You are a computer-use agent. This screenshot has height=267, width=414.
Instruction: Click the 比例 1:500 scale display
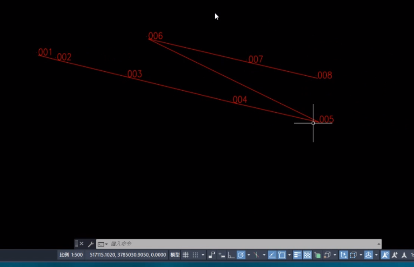pos(71,255)
